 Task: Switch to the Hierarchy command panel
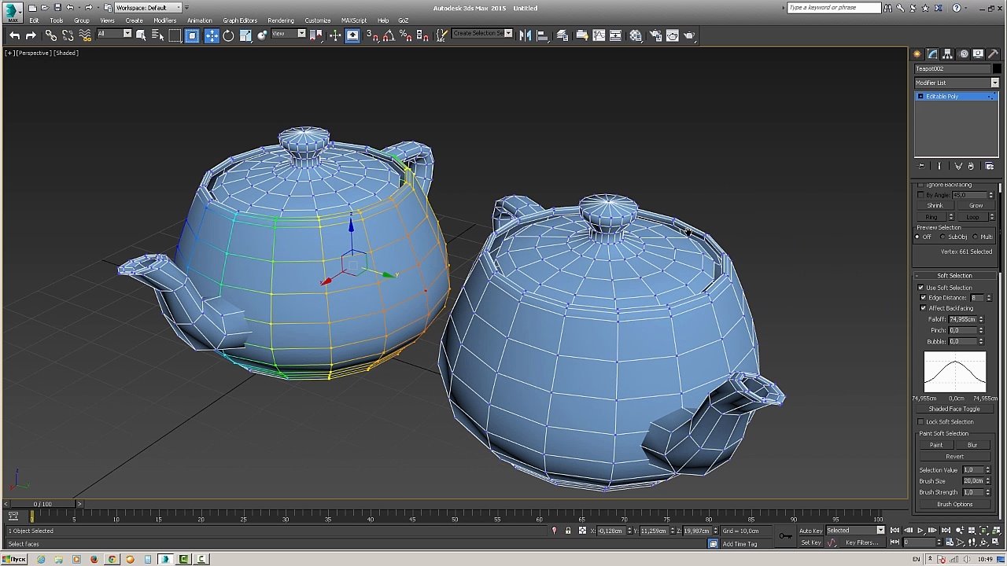(948, 53)
